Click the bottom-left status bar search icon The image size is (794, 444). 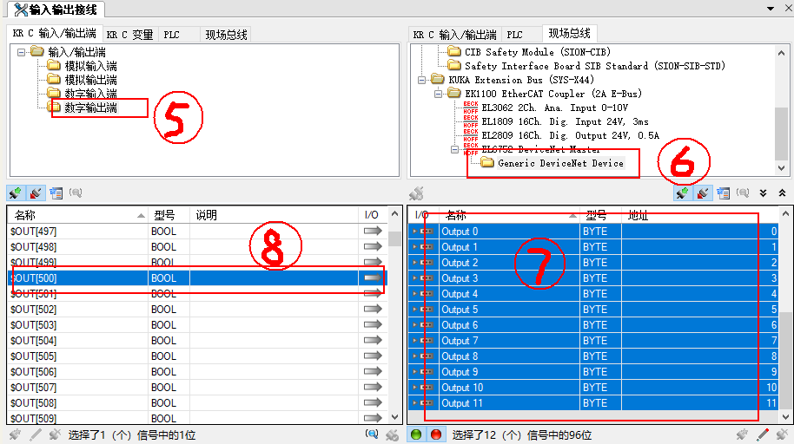click(372, 434)
